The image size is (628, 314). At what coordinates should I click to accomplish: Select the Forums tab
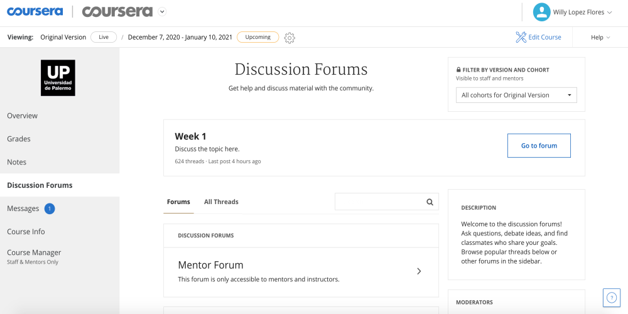click(178, 202)
